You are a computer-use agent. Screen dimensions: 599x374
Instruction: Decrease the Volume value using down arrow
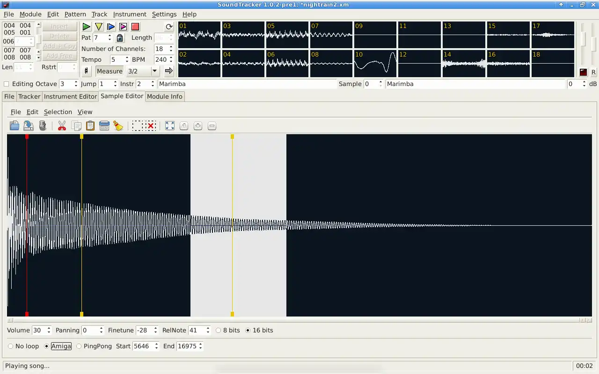[x=49, y=332]
